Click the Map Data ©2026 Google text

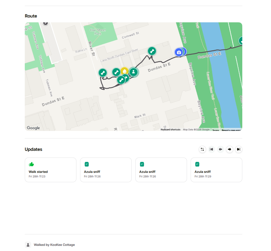point(196,129)
